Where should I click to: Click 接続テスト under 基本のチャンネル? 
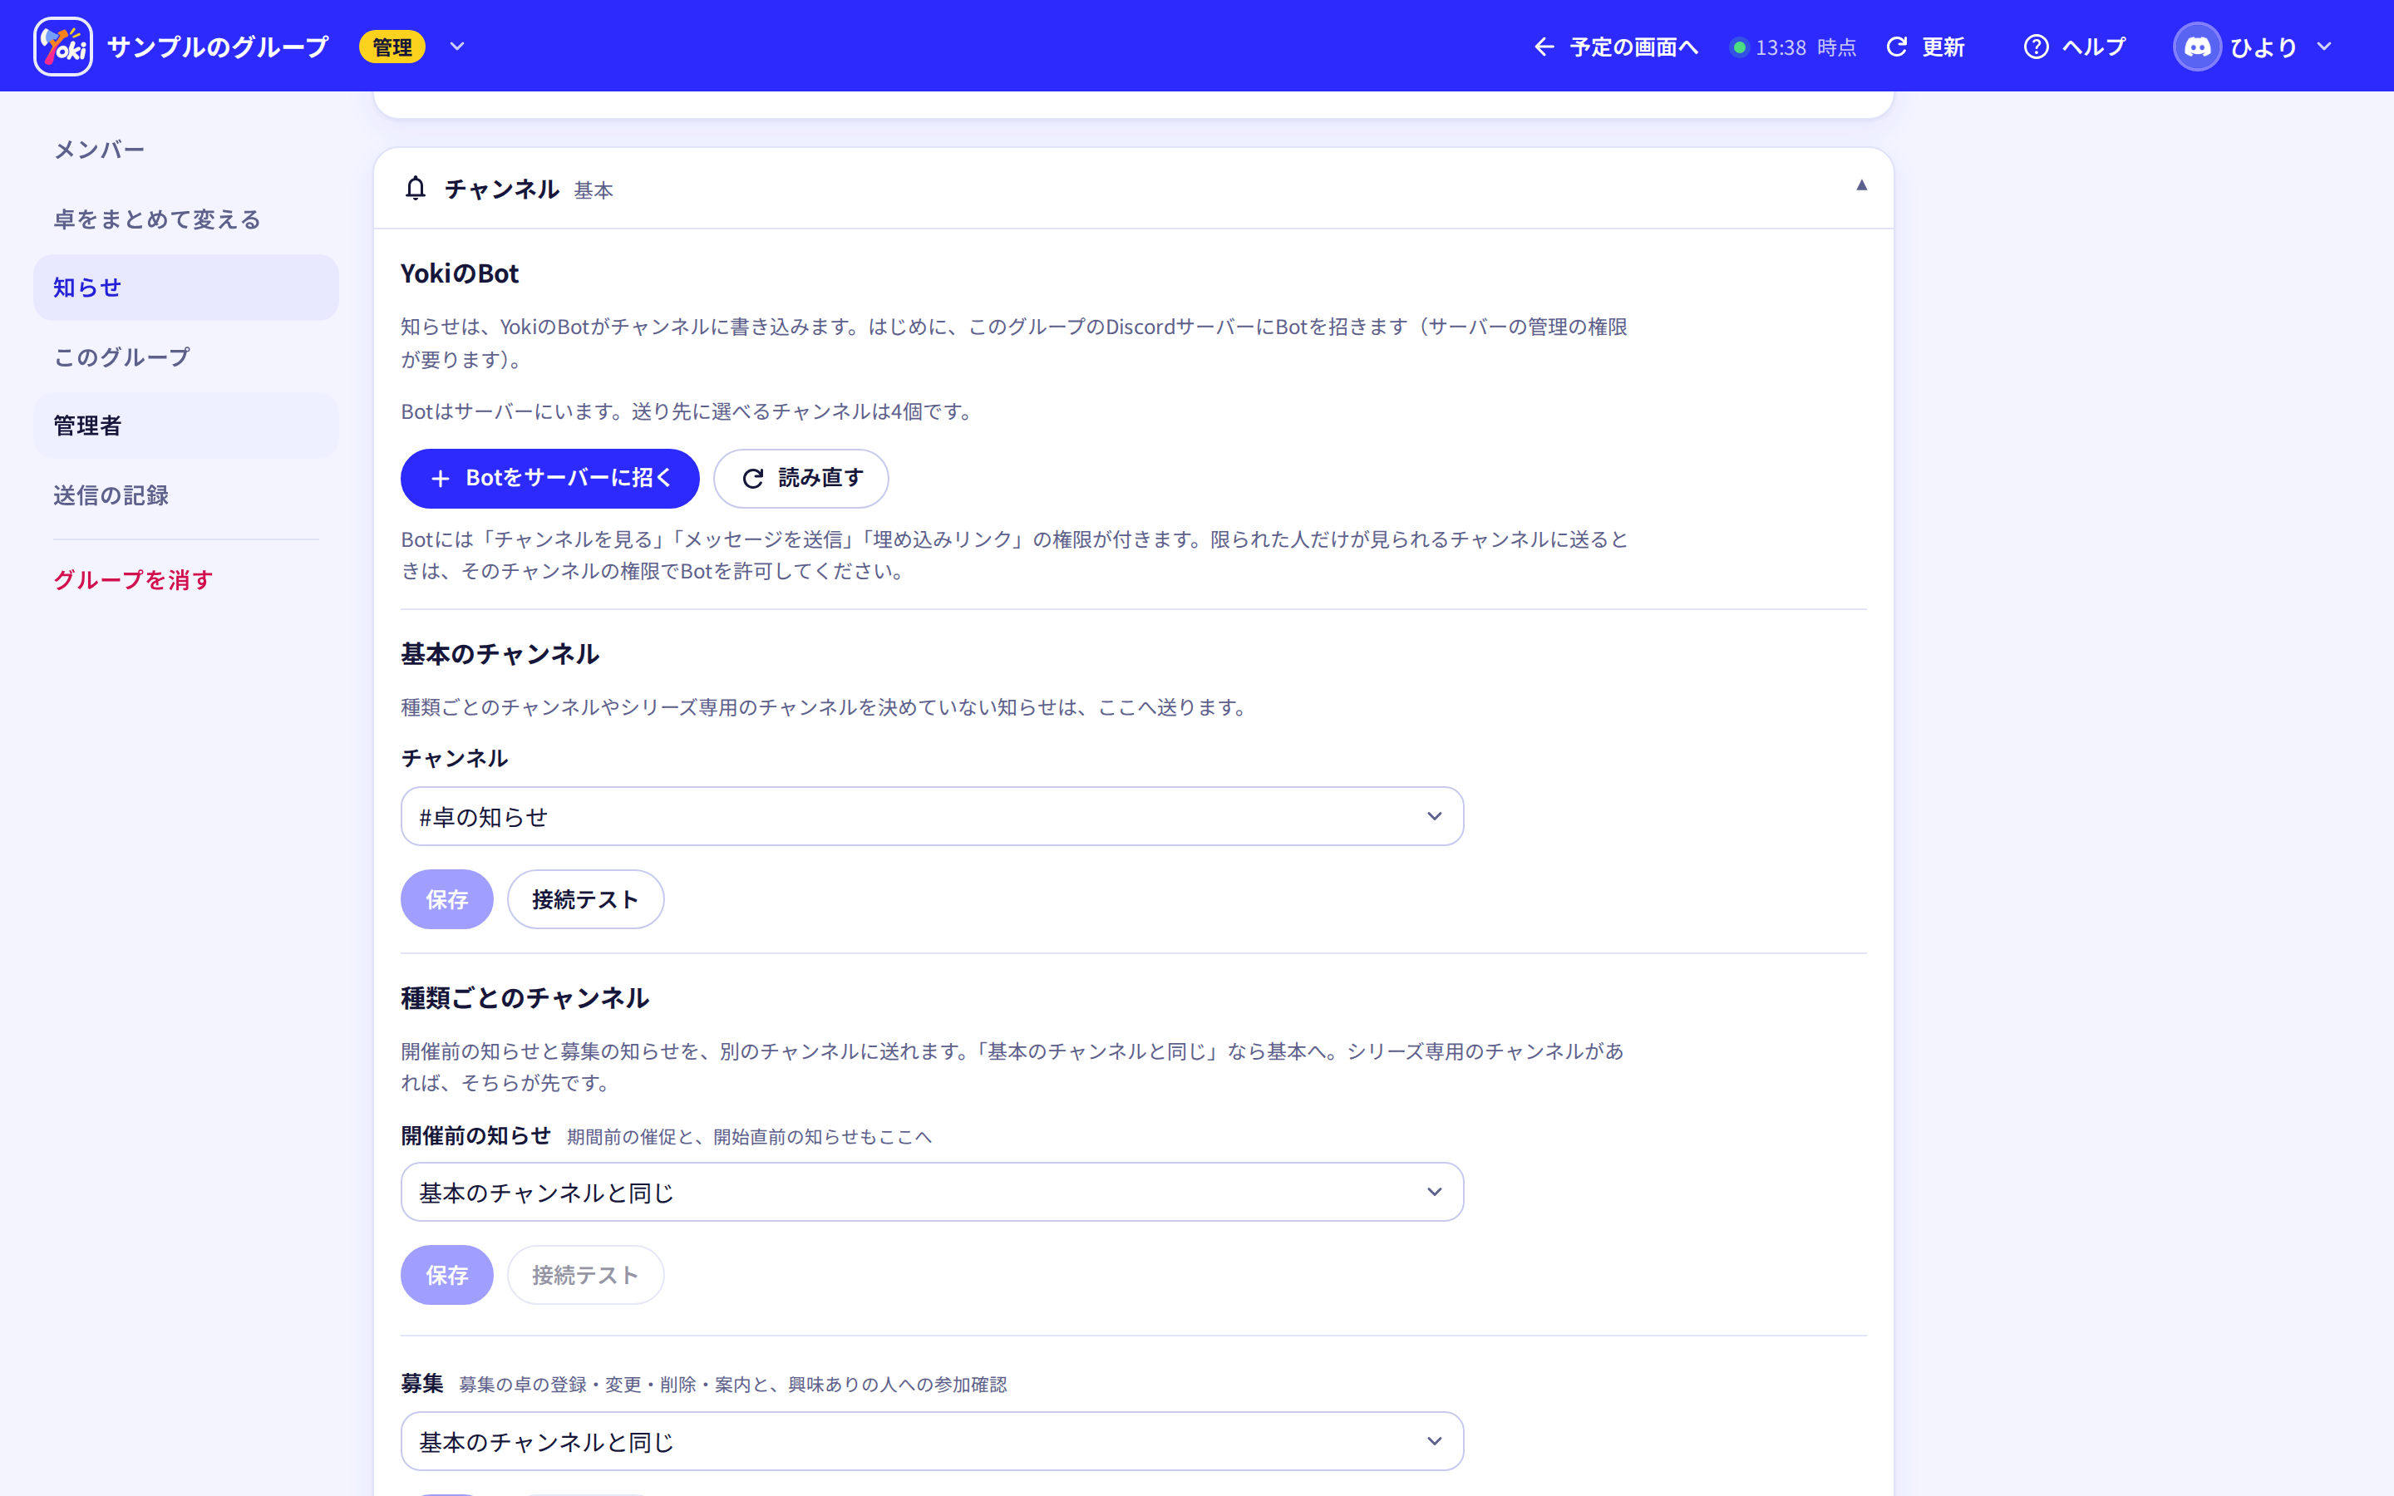point(586,899)
